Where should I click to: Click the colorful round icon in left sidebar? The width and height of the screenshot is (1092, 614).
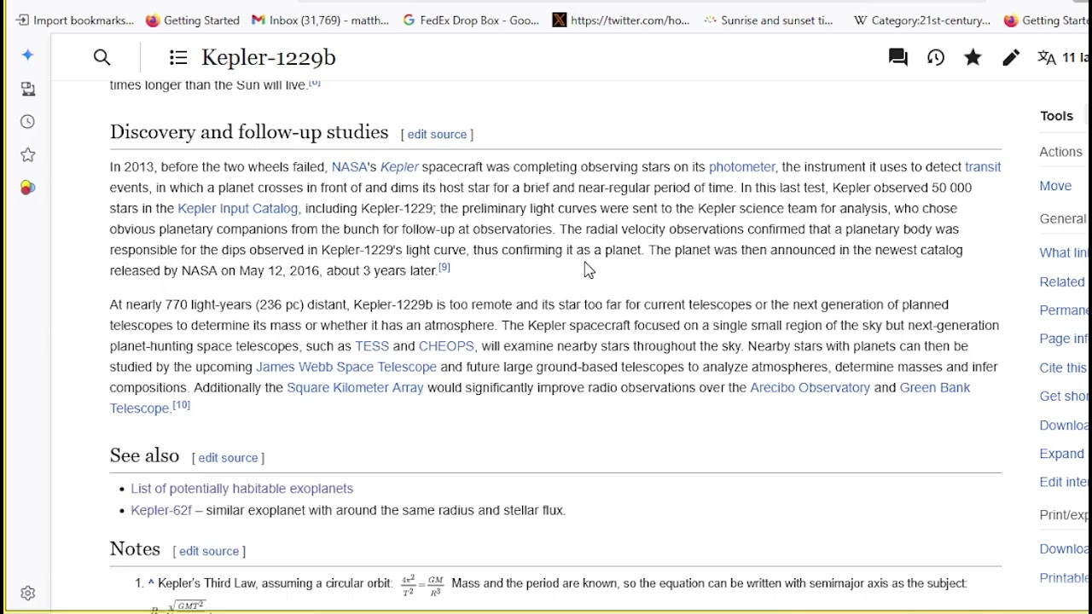(x=27, y=188)
